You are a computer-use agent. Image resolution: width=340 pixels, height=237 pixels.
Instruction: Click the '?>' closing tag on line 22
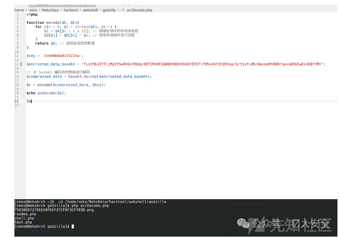pyautogui.click(x=29, y=101)
